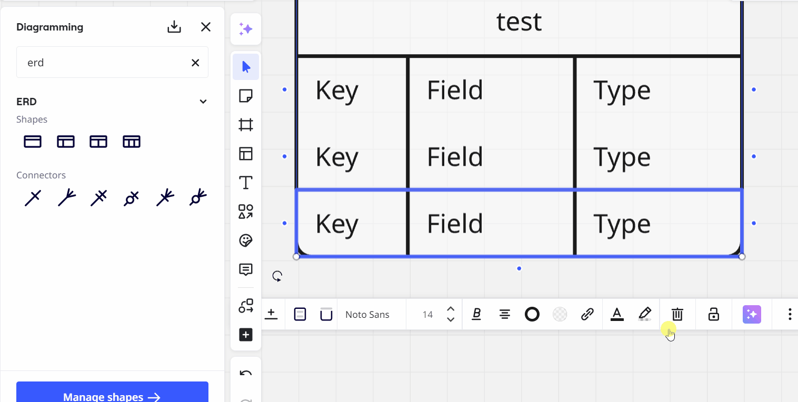Select the Comment tool
This screenshot has width=798, height=402.
[x=246, y=269]
